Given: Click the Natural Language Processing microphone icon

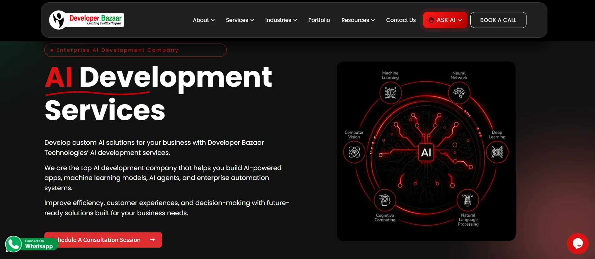Looking at the screenshot, I should (x=468, y=200).
